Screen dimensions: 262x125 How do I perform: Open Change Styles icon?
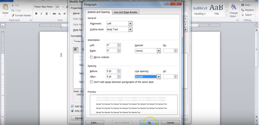click(233, 7)
